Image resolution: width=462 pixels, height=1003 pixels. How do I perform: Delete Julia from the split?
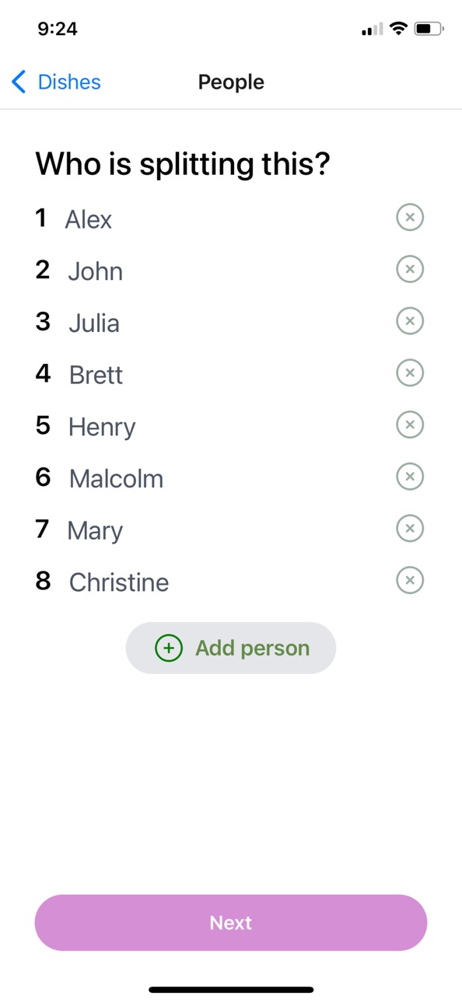coord(410,320)
